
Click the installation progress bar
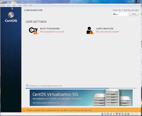[81, 88]
